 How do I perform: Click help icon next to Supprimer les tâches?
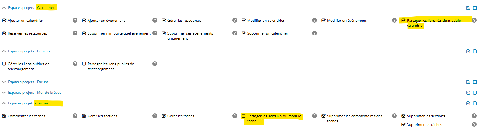coord(474,124)
